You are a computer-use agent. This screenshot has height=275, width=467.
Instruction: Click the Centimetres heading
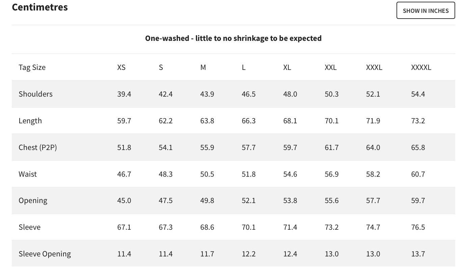tap(40, 7)
